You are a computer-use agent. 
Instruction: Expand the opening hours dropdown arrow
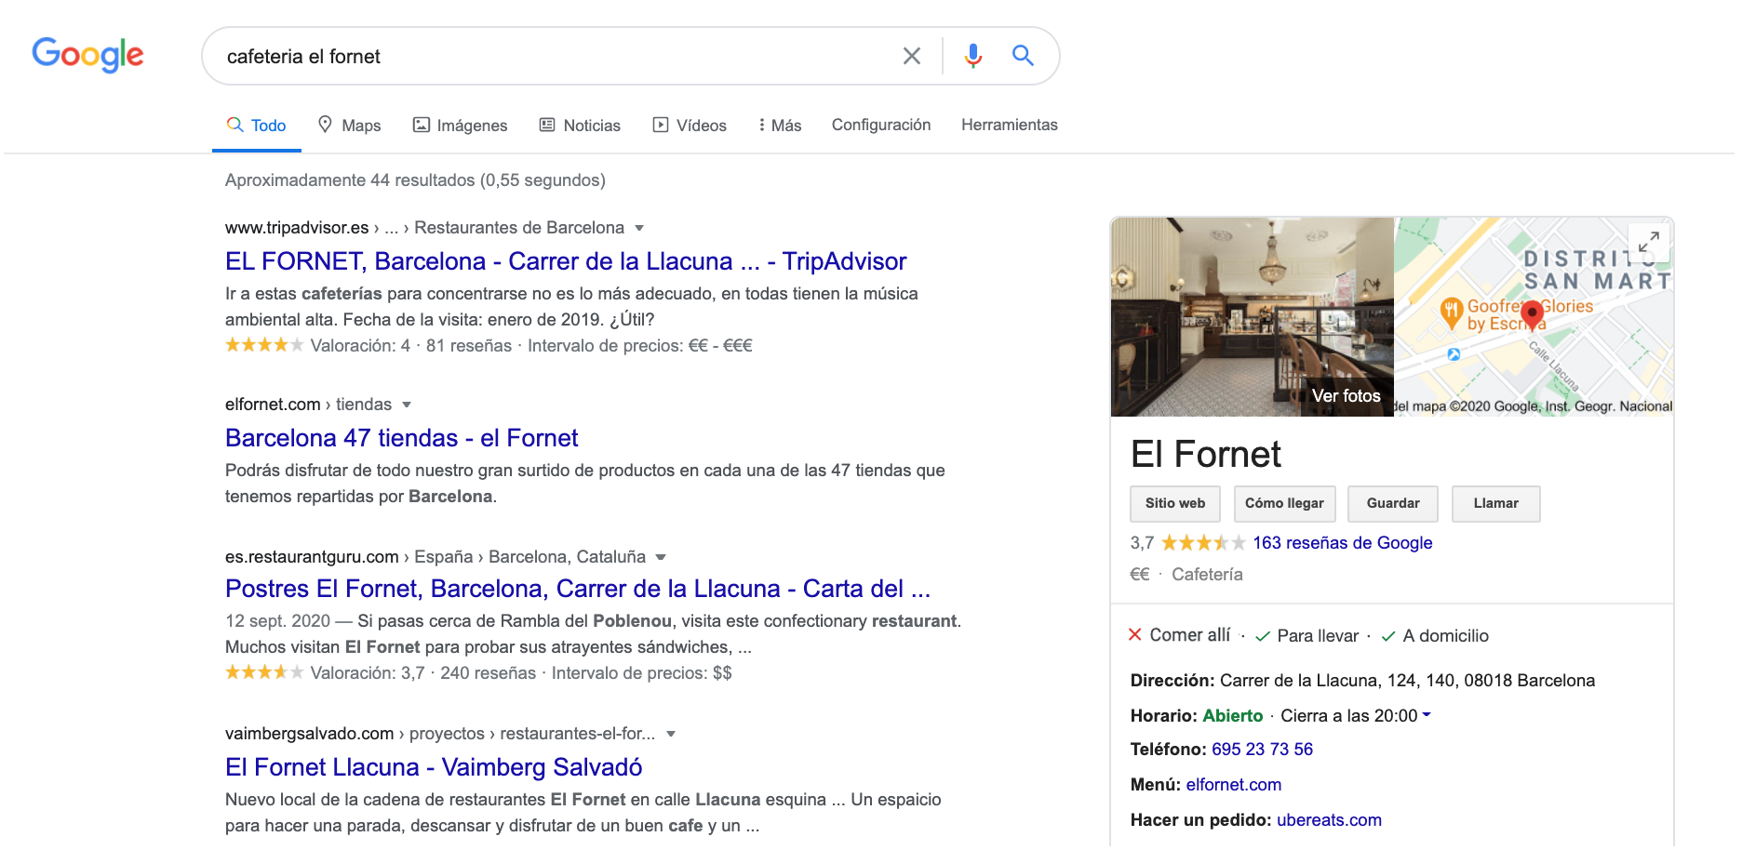pyautogui.click(x=1427, y=715)
